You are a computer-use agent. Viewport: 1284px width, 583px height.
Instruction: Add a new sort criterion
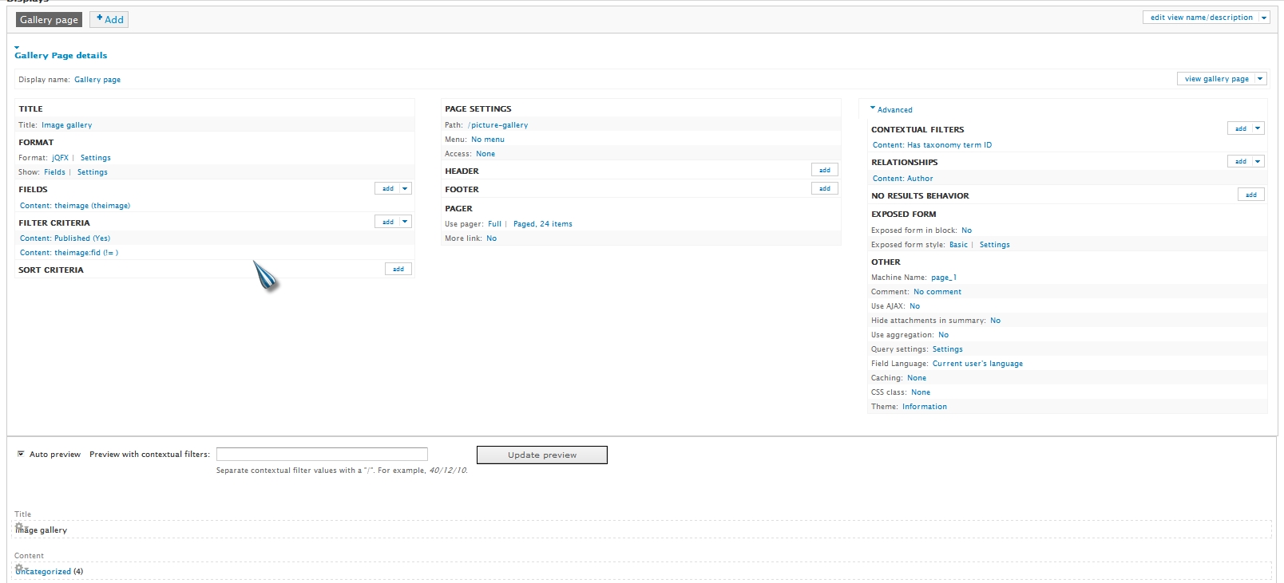[x=398, y=269]
